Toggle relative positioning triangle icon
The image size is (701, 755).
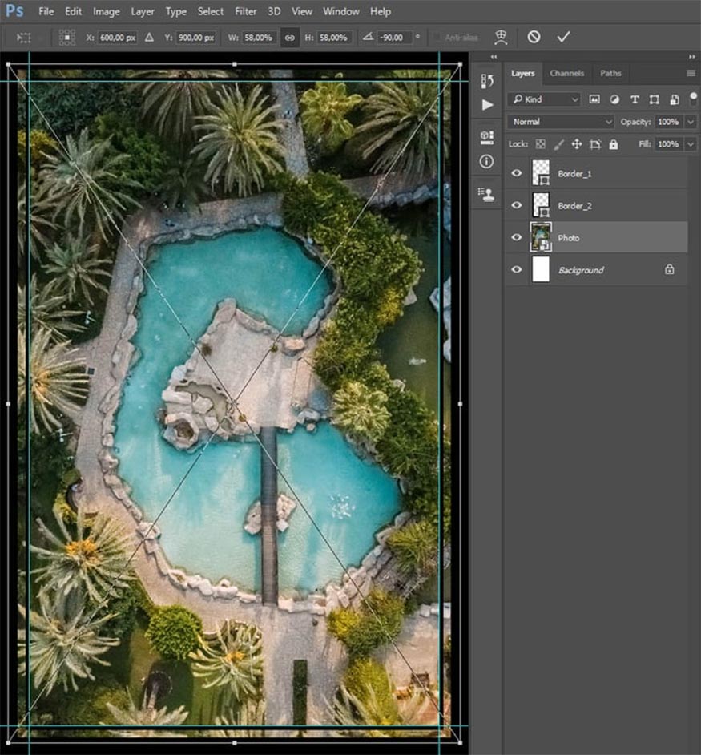pos(149,37)
